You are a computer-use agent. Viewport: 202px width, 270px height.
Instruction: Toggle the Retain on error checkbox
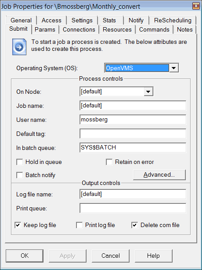click(x=109, y=162)
